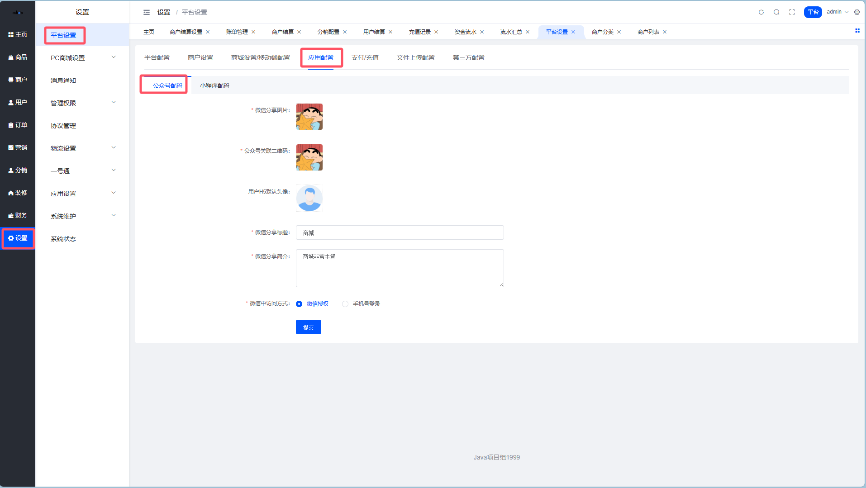
Task: Click the refresh icon in top bar
Action: click(761, 12)
